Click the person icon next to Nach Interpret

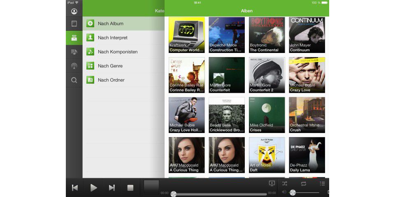point(90,37)
